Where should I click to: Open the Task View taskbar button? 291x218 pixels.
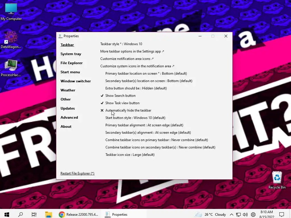(x=34, y=215)
